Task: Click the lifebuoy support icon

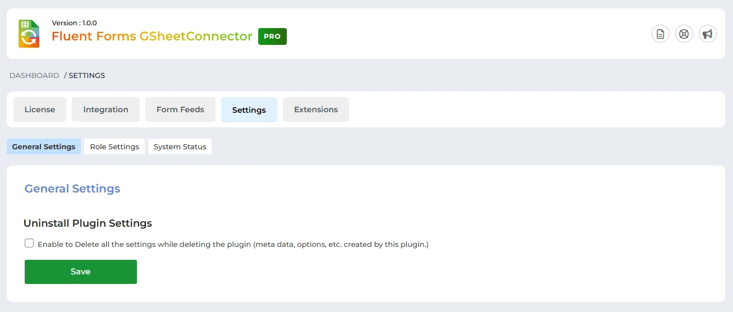Action: pyautogui.click(x=684, y=34)
